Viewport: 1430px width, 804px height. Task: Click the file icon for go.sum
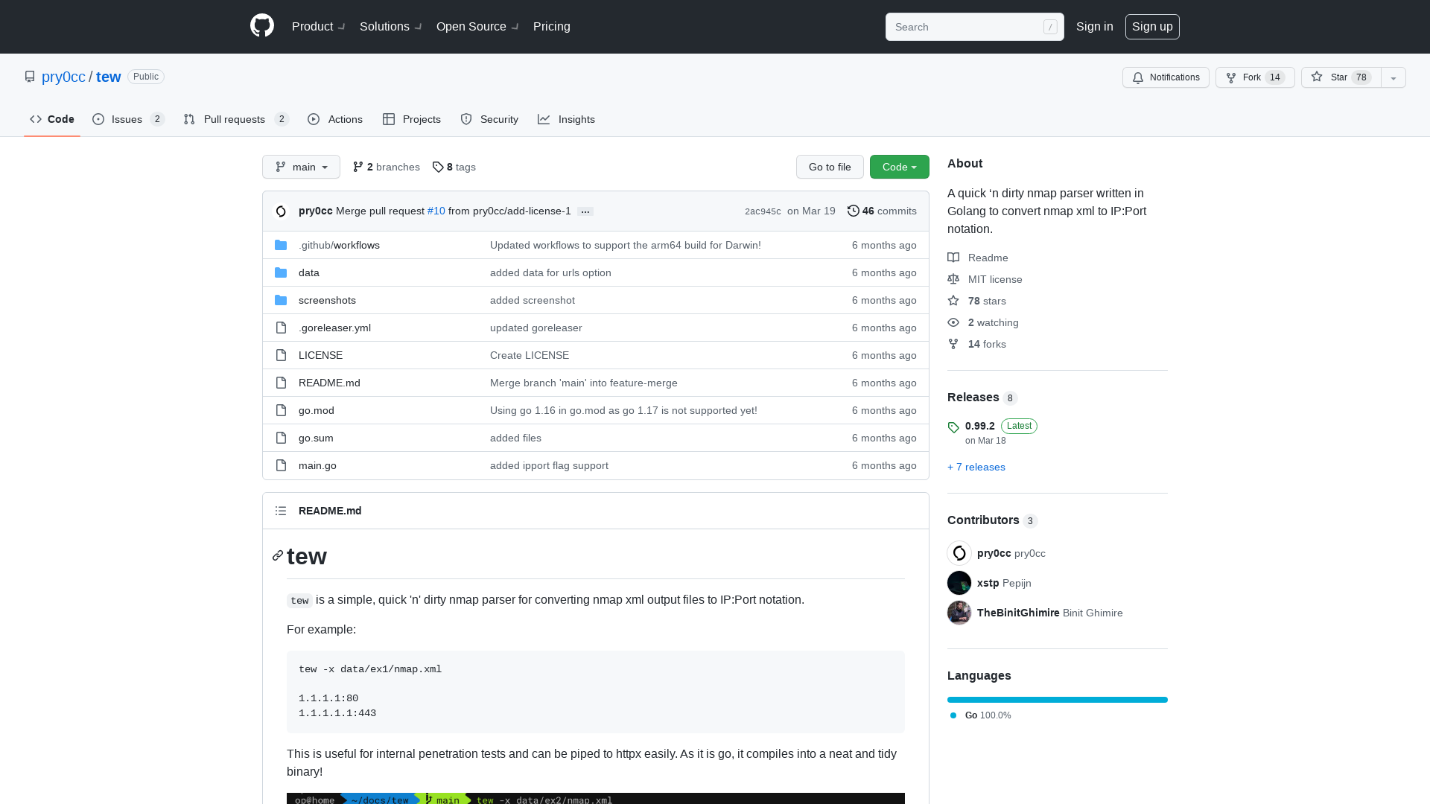[281, 438]
